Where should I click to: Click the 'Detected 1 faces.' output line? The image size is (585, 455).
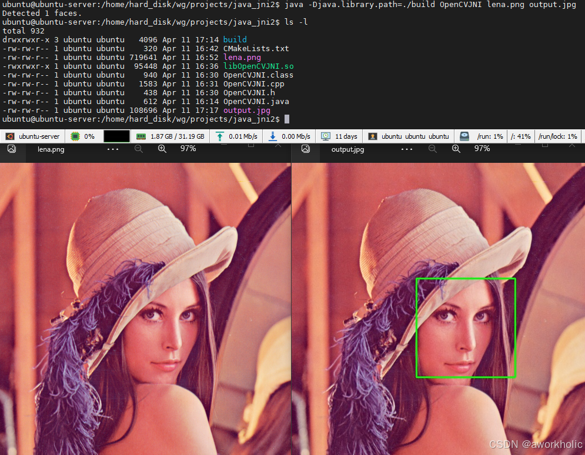coord(42,14)
